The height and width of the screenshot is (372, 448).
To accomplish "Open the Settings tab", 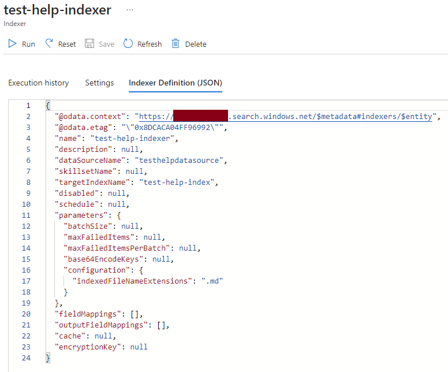I will point(99,83).
